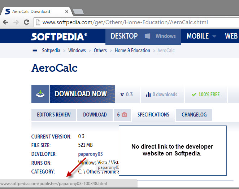Click the page icon in the address bar
The height and width of the screenshot is (189, 239).
pos(38,22)
